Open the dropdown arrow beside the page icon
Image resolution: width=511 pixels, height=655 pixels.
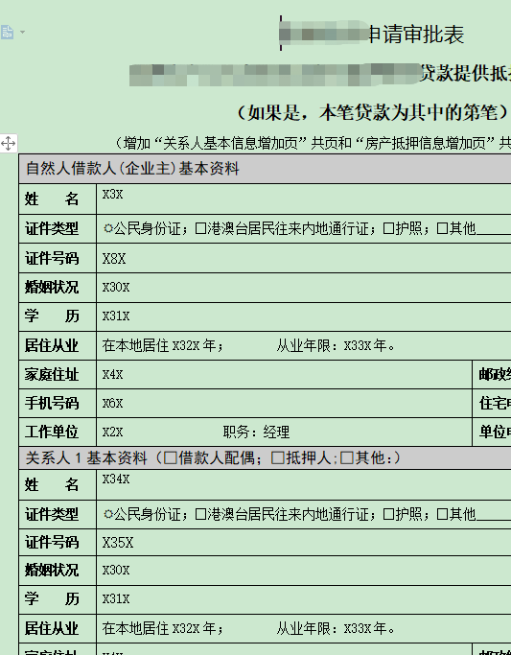coord(22,33)
